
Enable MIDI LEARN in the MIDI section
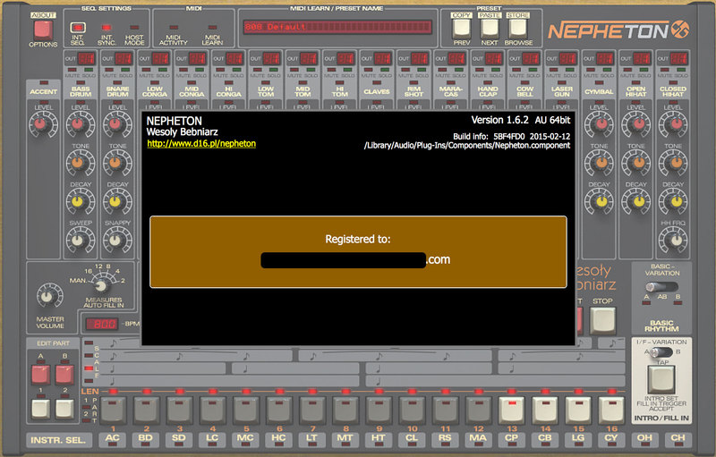coord(212,28)
